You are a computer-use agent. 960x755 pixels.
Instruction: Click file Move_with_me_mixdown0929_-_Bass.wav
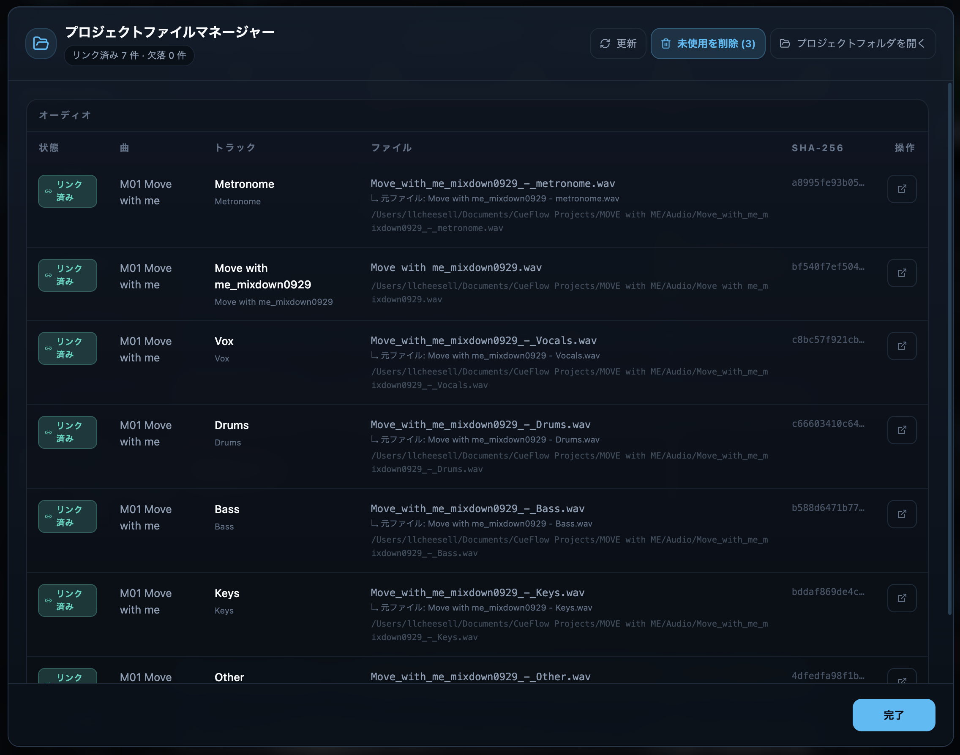coord(477,508)
